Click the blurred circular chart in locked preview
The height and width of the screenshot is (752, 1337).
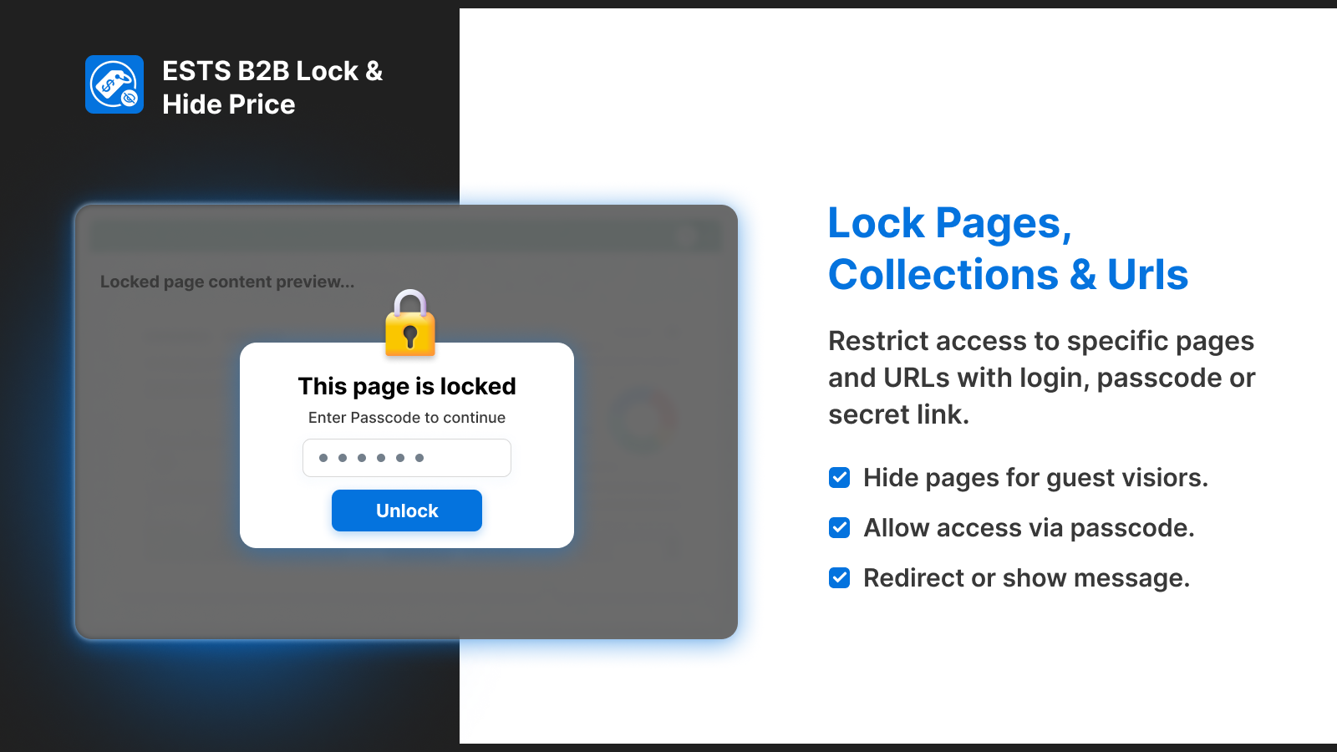[642, 420]
